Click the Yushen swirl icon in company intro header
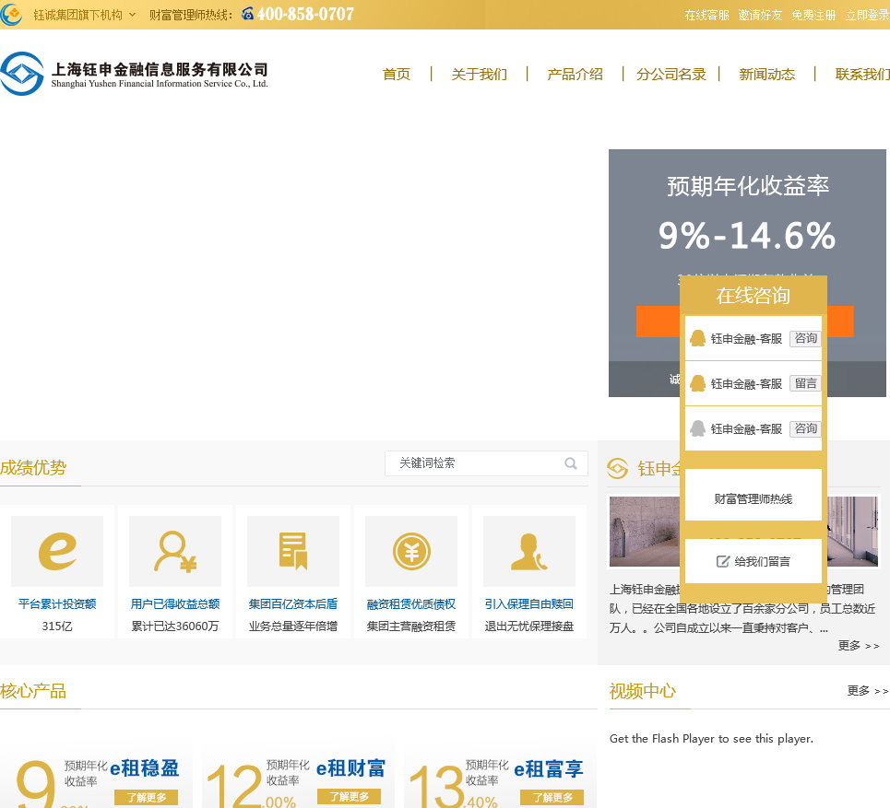Image resolution: width=890 pixels, height=808 pixels. click(x=618, y=469)
